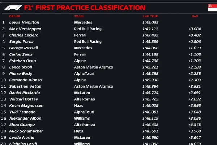
Task: Open Max Verstappen's driver entry
Action: (25, 29)
